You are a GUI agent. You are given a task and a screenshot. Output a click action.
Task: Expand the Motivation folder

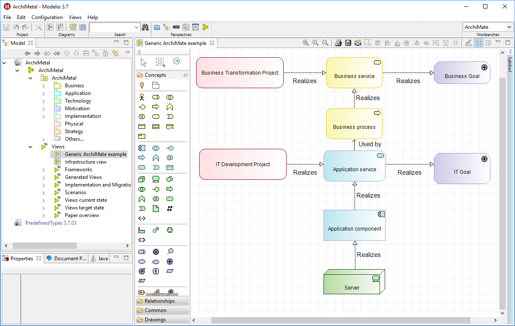coord(44,109)
